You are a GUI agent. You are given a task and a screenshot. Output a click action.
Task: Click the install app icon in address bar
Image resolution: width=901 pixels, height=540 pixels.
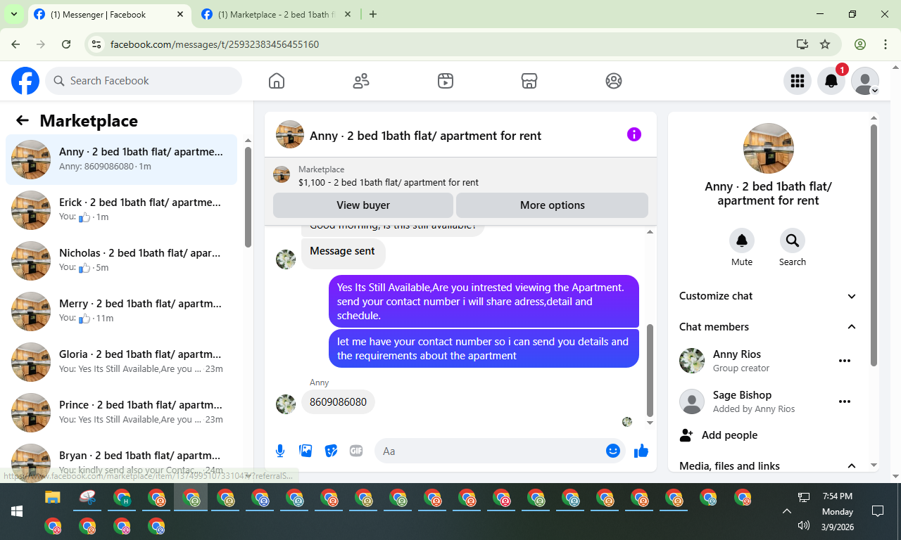(802, 44)
